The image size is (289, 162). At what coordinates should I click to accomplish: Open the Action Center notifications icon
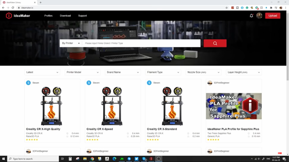point(284,159)
